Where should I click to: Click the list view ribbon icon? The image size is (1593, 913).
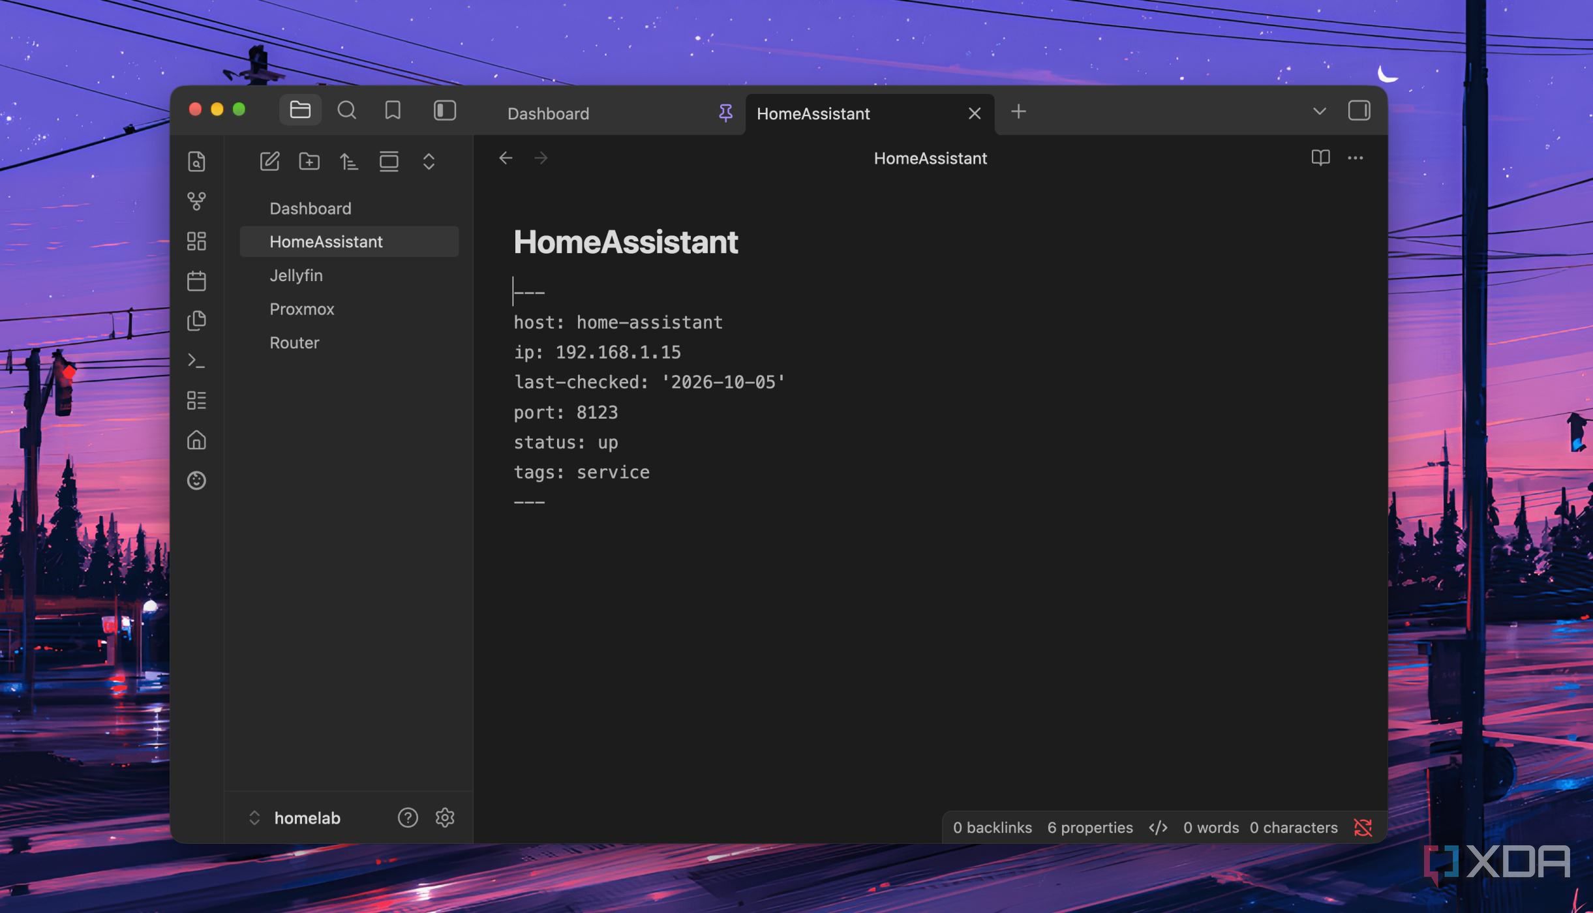[x=196, y=400]
